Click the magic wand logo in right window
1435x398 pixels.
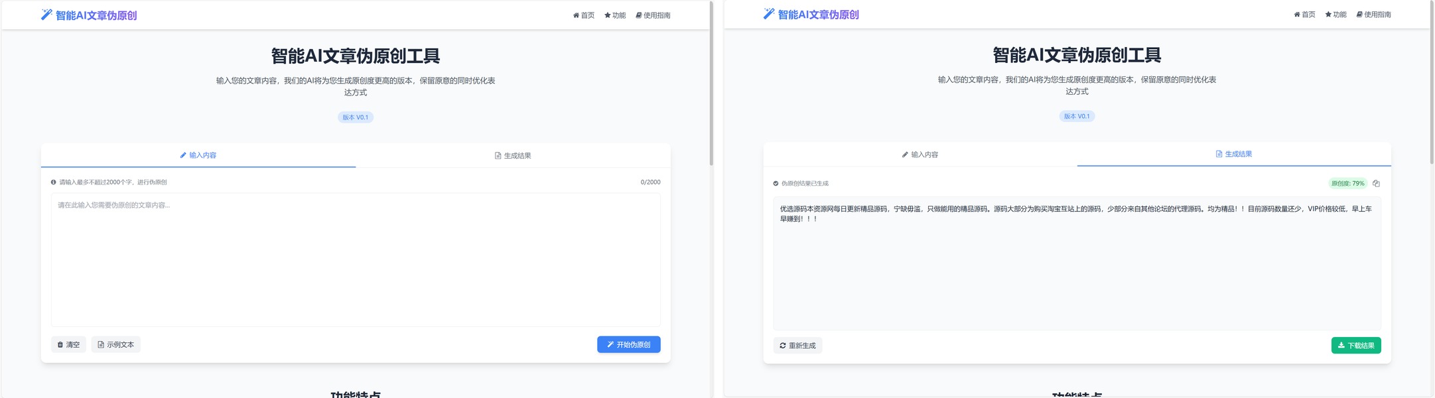tap(769, 14)
